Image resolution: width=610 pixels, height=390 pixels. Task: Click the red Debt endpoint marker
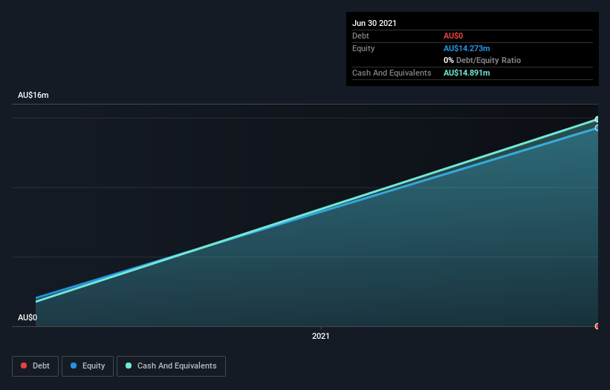point(597,326)
